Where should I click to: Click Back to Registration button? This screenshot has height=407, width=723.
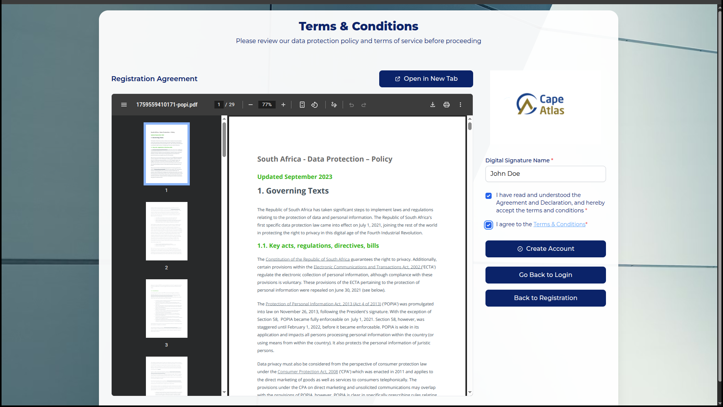(546, 298)
